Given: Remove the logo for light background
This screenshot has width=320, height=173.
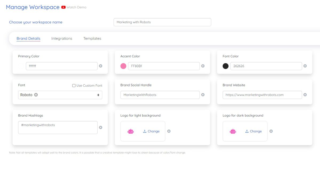Looking at the screenshot, I should (x=169, y=131).
